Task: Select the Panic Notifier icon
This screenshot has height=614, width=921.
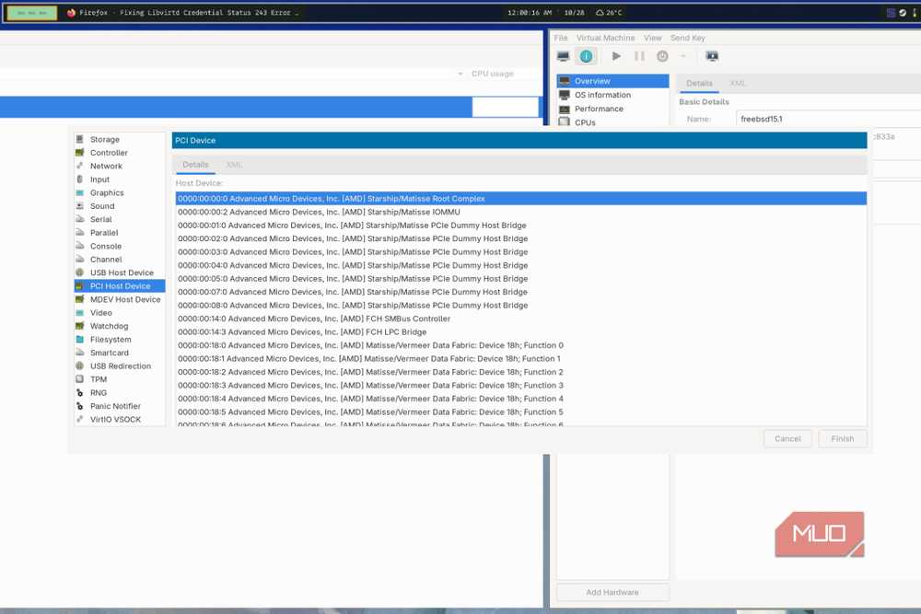Action: [80, 406]
